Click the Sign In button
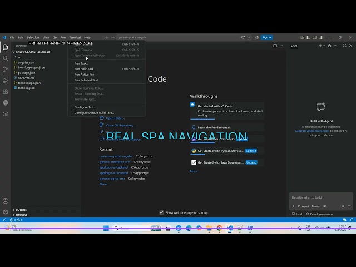This screenshot has height=267, width=356. point(266,37)
